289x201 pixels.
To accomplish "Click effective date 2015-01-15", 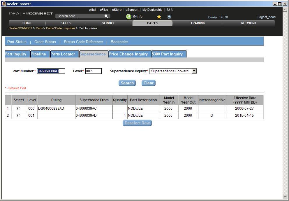I will tap(244, 116).
